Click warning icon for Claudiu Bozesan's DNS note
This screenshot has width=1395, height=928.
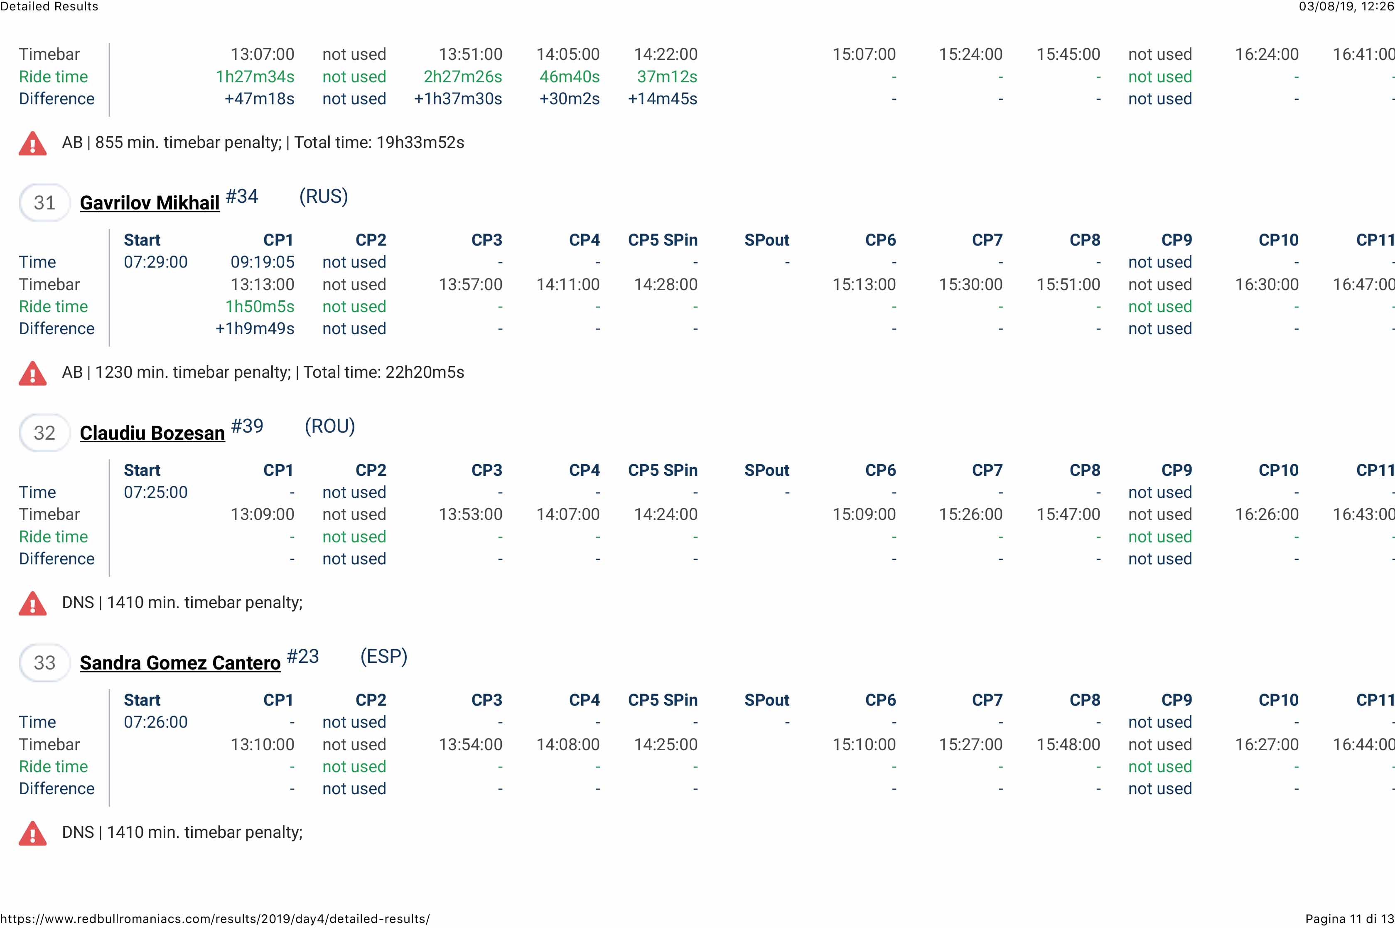(x=32, y=604)
